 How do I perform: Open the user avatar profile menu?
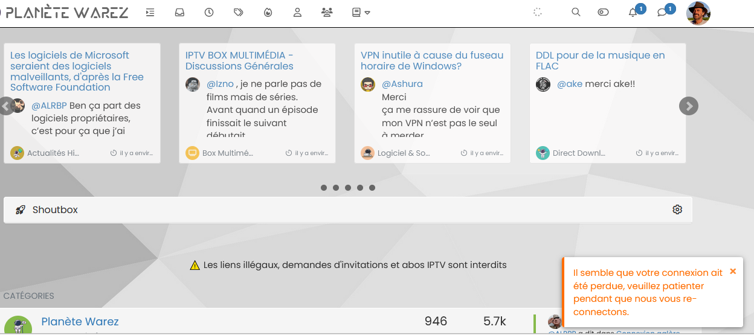(698, 13)
